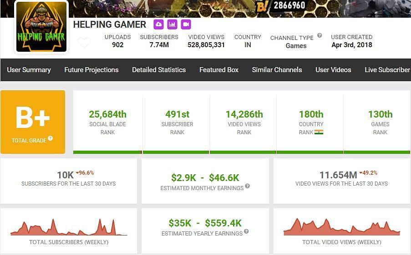
Task: Click the Estimated Monthly Earnings help icon
Action: [x=247, y=186]
